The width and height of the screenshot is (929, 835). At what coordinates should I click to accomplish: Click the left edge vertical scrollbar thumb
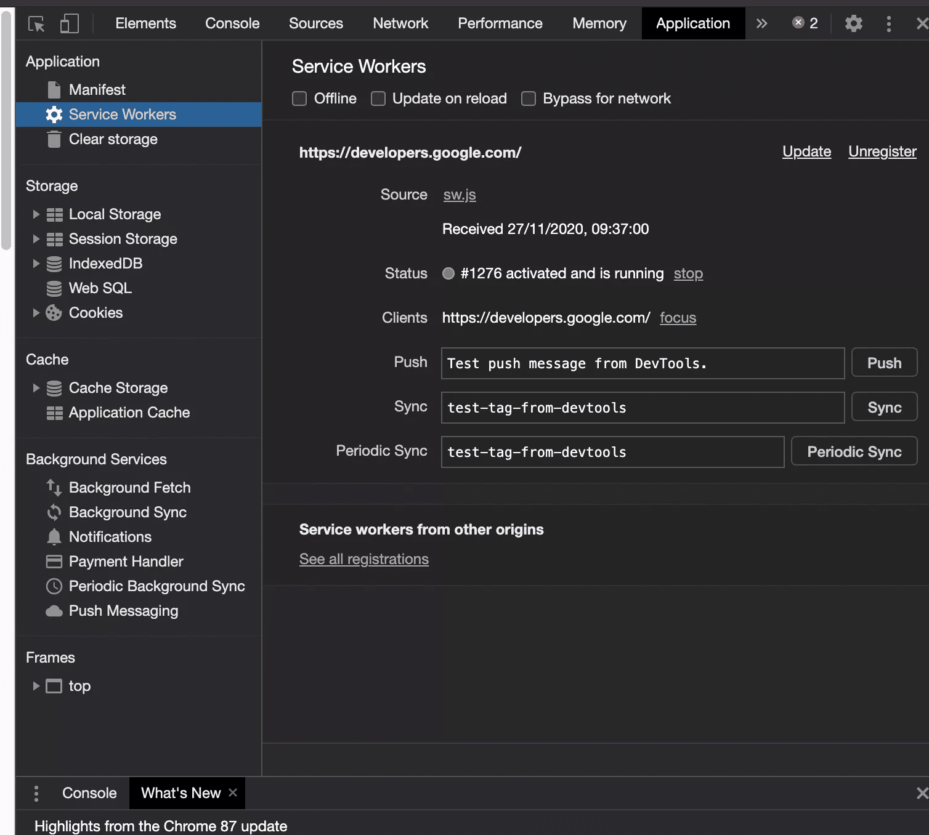pos(6,129)
